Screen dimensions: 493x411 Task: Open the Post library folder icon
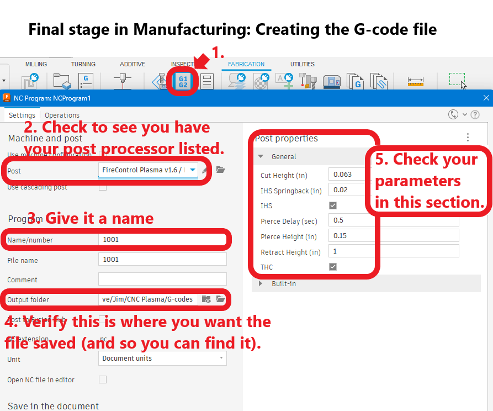tap(221, 170)
